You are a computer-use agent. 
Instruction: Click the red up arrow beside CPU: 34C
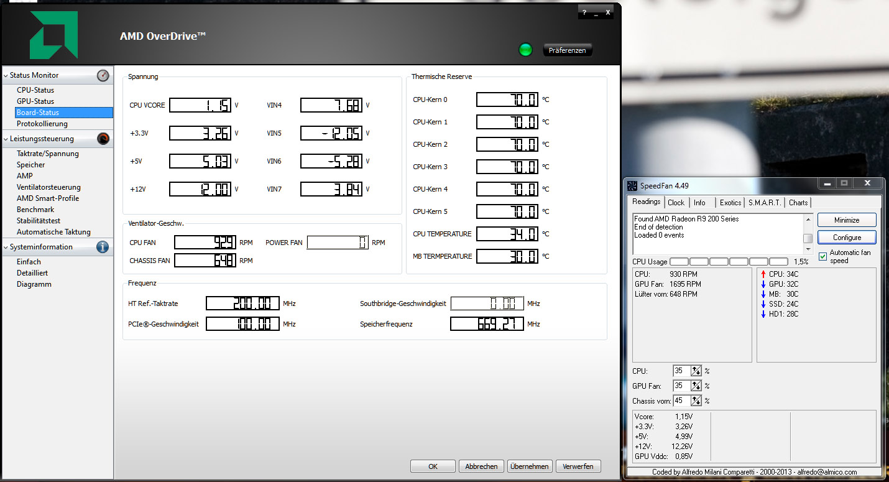click(x=763, y=274)
